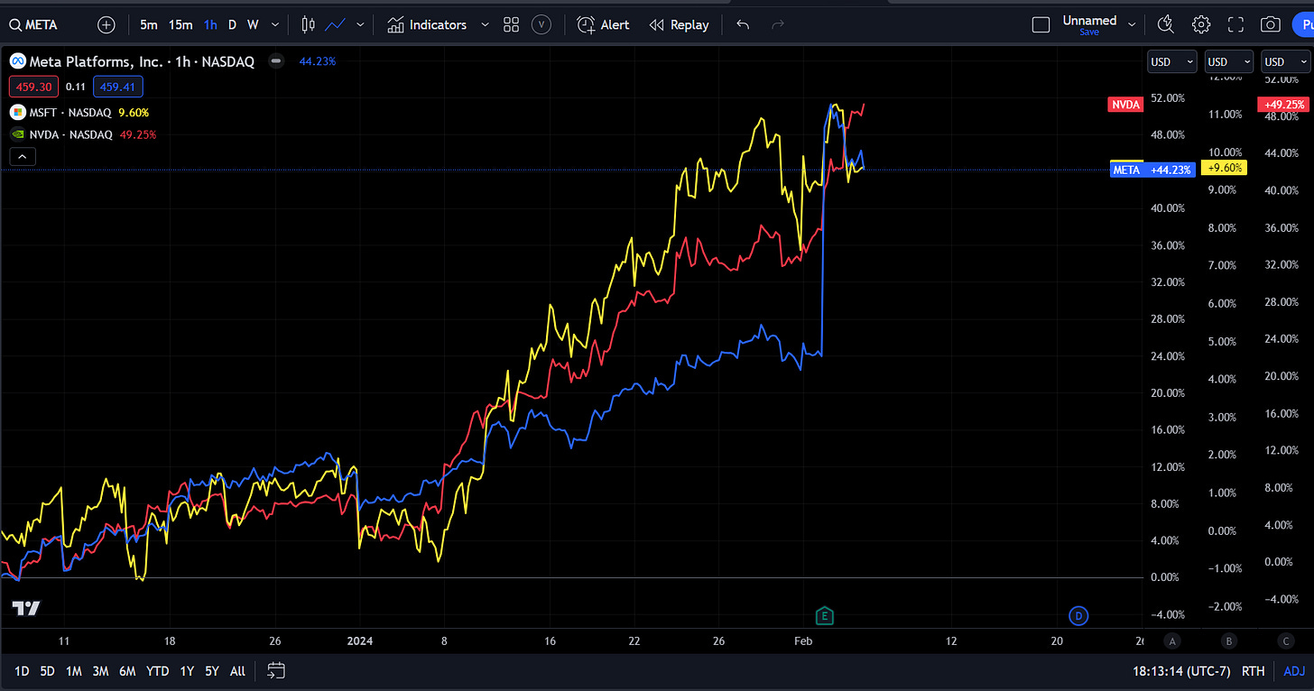This screenshot has height=691, width=1314.
Task: Click the grey minus dot beside Meta title
Action: [276, 61]
